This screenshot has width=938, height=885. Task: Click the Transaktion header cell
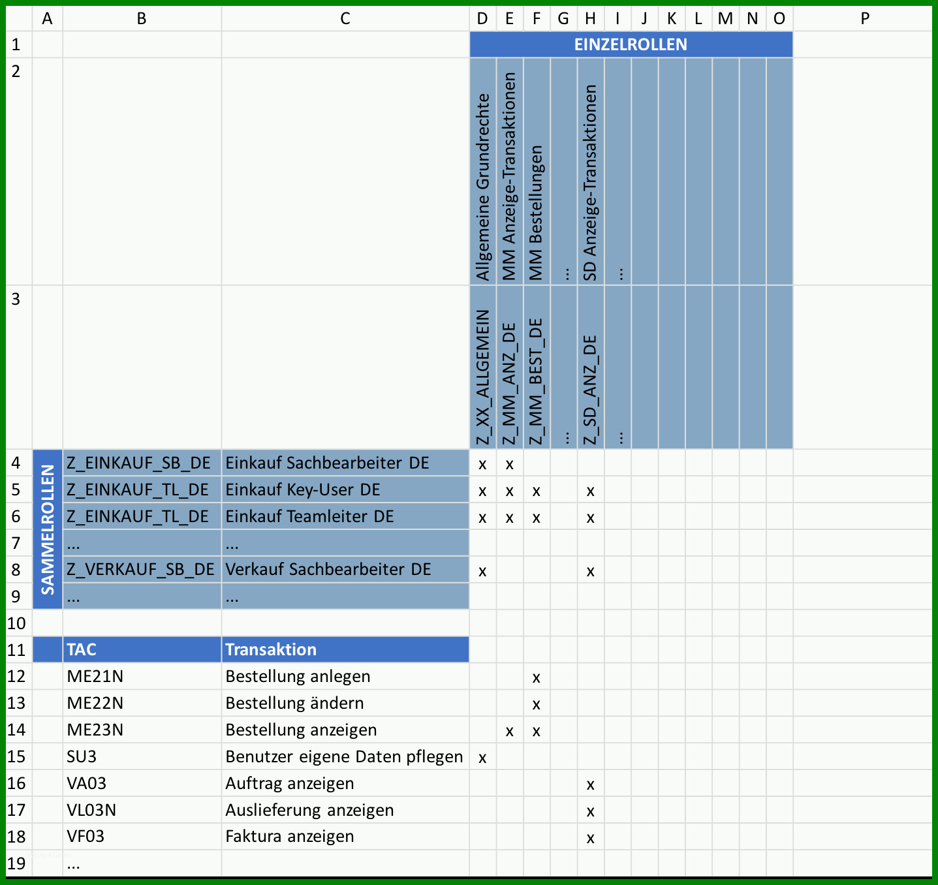[345, 649]
